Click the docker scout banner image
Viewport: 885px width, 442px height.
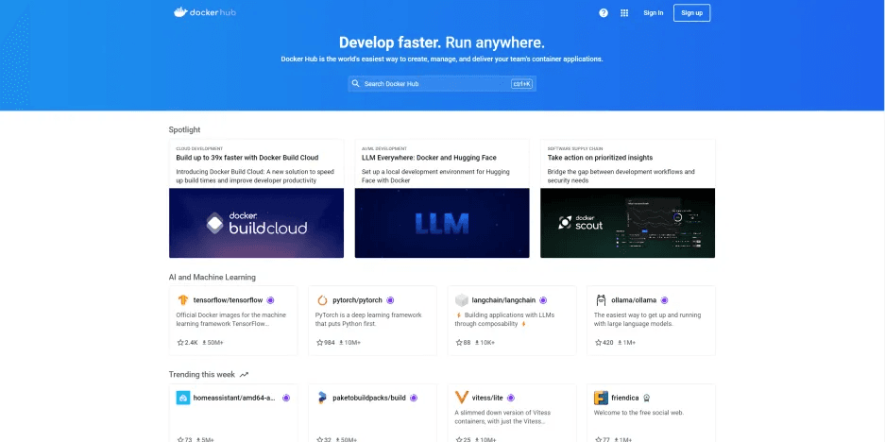(x=628, y=223)
